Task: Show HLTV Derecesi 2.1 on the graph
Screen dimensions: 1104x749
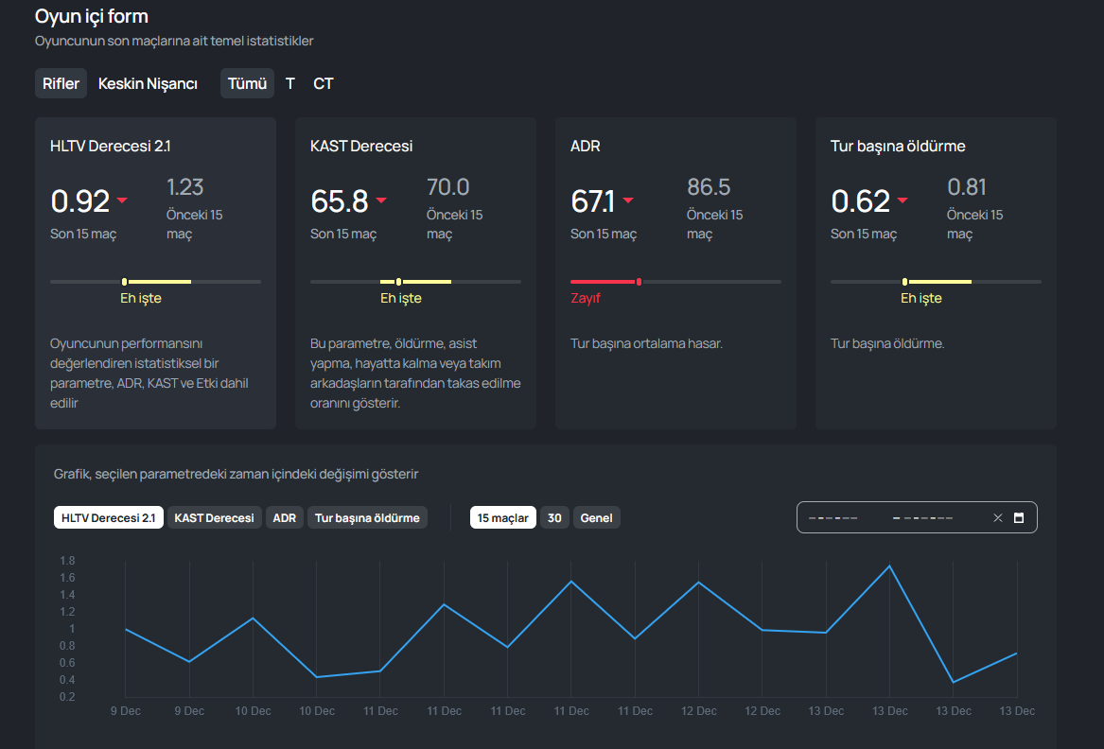Action: pyautogui.click(x=109, y=517)
